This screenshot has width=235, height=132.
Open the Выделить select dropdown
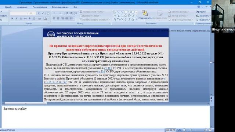pyautogui.click(x=203, y=19)
